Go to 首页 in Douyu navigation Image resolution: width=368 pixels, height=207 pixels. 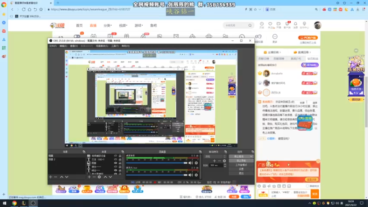79,25
